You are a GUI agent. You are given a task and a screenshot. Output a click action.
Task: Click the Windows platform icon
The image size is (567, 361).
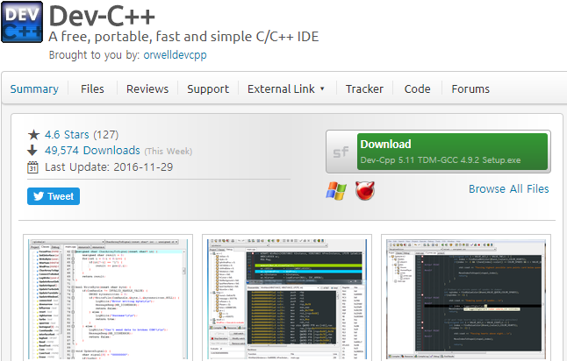(x=336, y=191)
